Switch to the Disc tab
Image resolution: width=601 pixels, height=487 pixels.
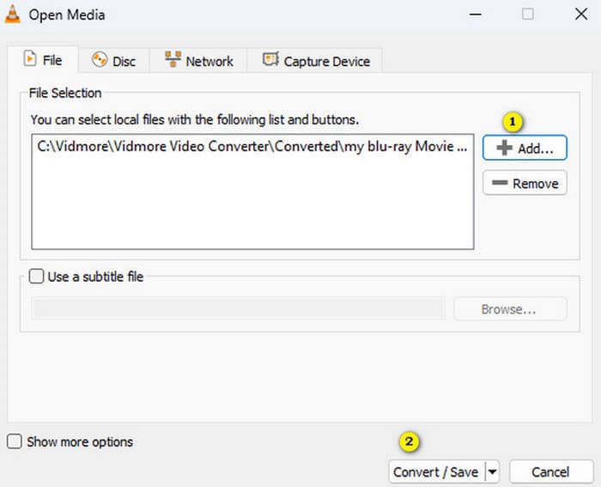click(113, 61)
